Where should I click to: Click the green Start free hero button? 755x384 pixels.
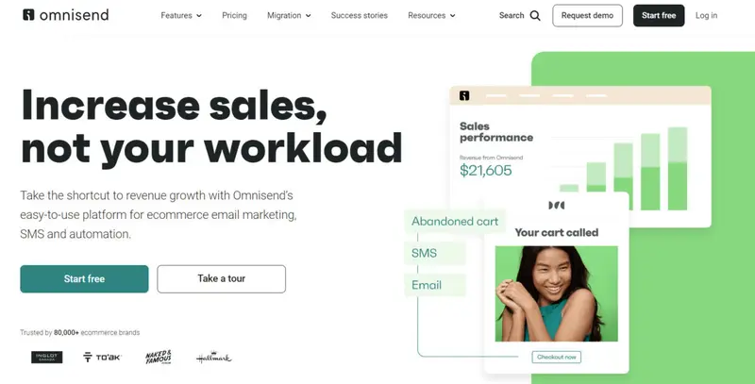pos(84,278)
